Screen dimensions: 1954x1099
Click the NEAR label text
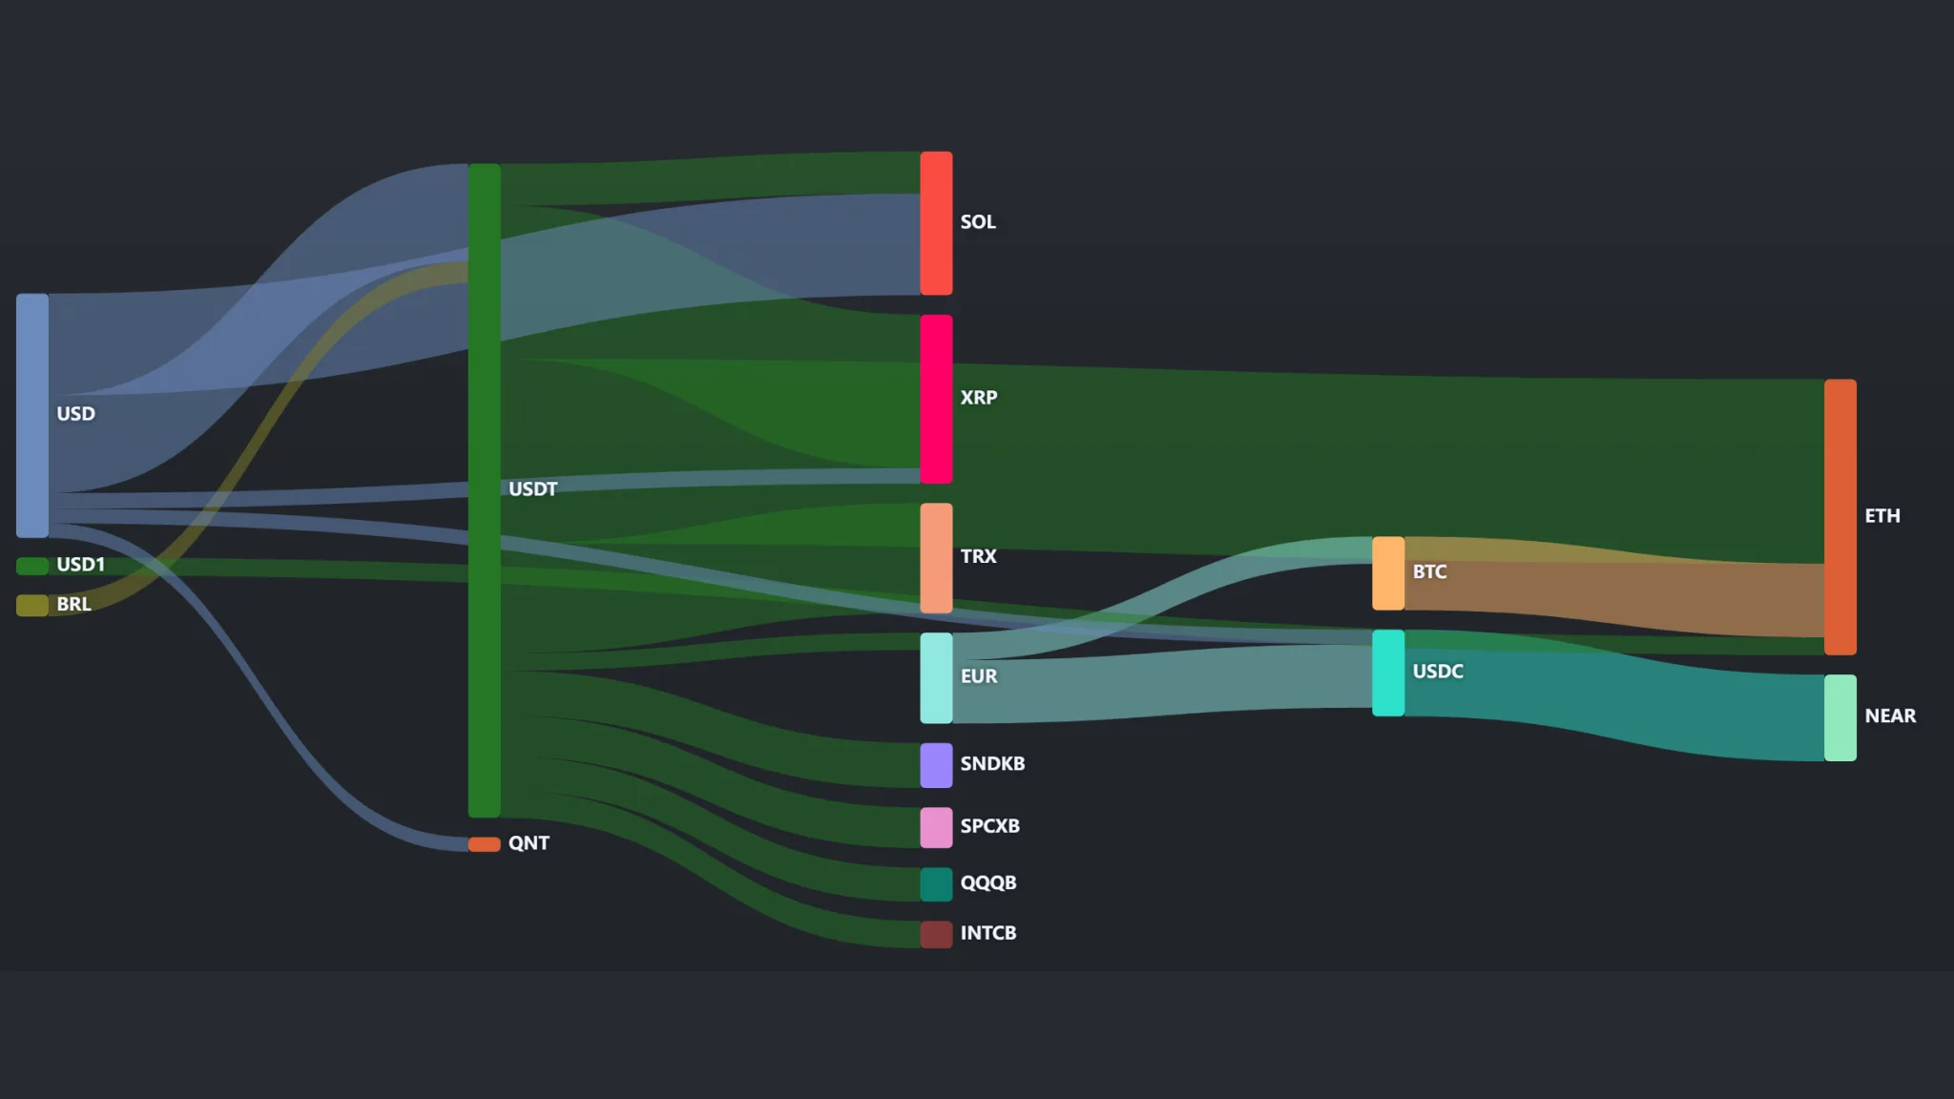click(x=1890, y=716)
